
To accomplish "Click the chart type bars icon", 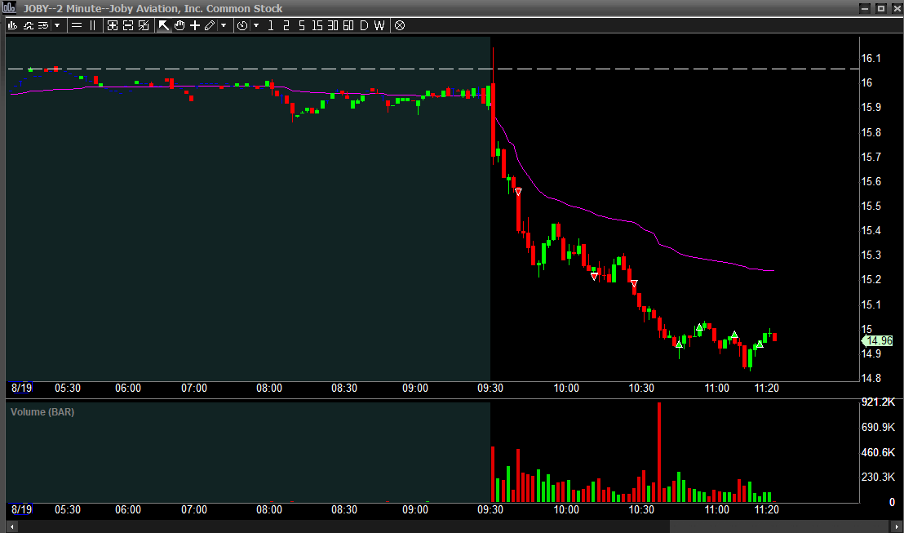I will tap(13, 25).
